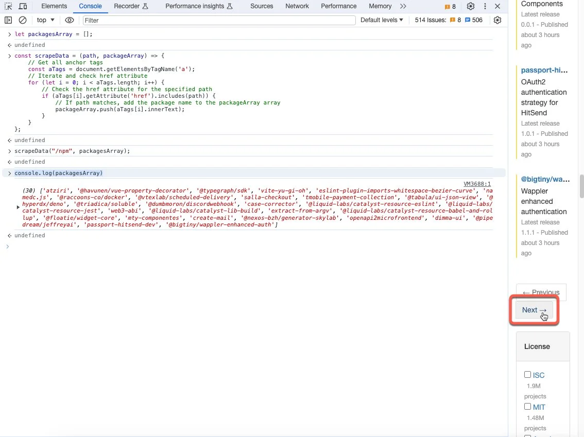Select the inspect element tool
This screenshot has width=584, height=437.
tap(8, 6)
